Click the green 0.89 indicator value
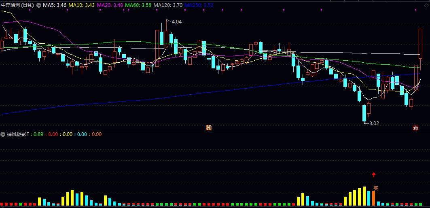Viewport: 430px width, 208px height. click(39, 134)
